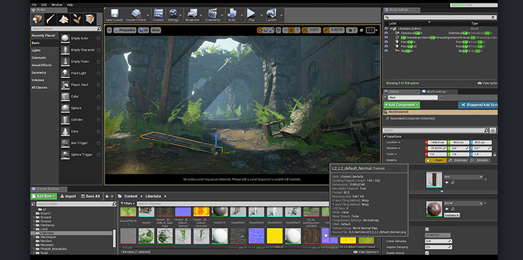Select Sphere Trigger in placement list
Viewport: 523px width, 260px height.
80,155
